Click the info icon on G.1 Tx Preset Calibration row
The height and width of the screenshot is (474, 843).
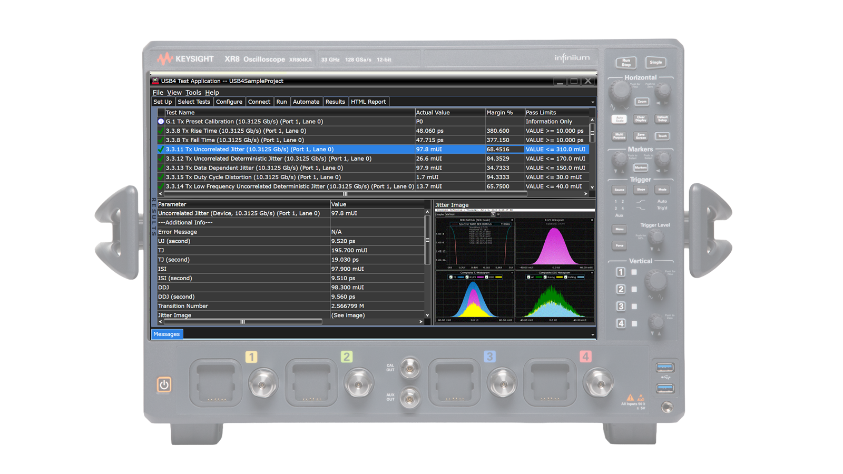point(162,121)
